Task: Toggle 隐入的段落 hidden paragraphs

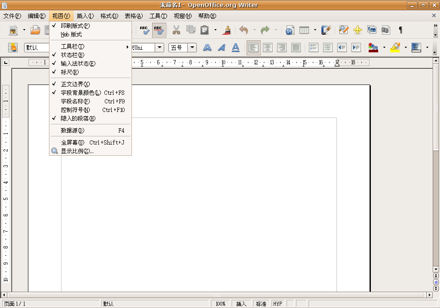Action: pyautogui.click(x=90, y=118)
